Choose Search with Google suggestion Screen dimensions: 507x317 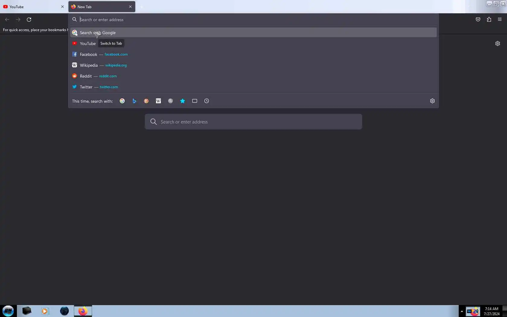[253, 33]
